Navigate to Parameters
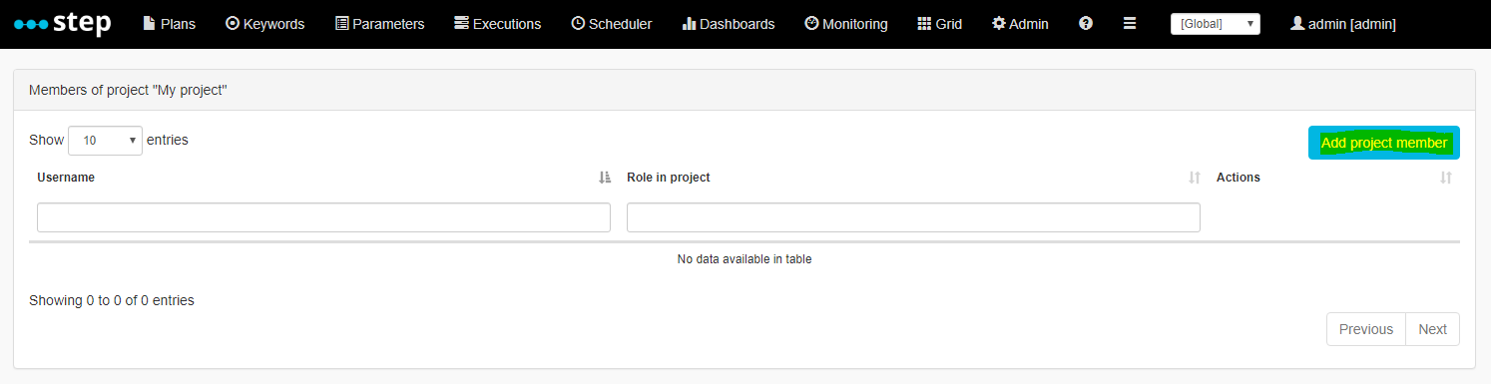Screen dimensions: 1491x384 tap(379, 24)
